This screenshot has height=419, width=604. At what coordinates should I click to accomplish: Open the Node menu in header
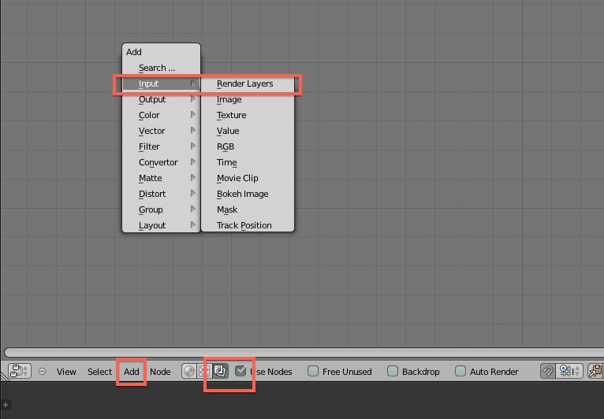point(160,372)
